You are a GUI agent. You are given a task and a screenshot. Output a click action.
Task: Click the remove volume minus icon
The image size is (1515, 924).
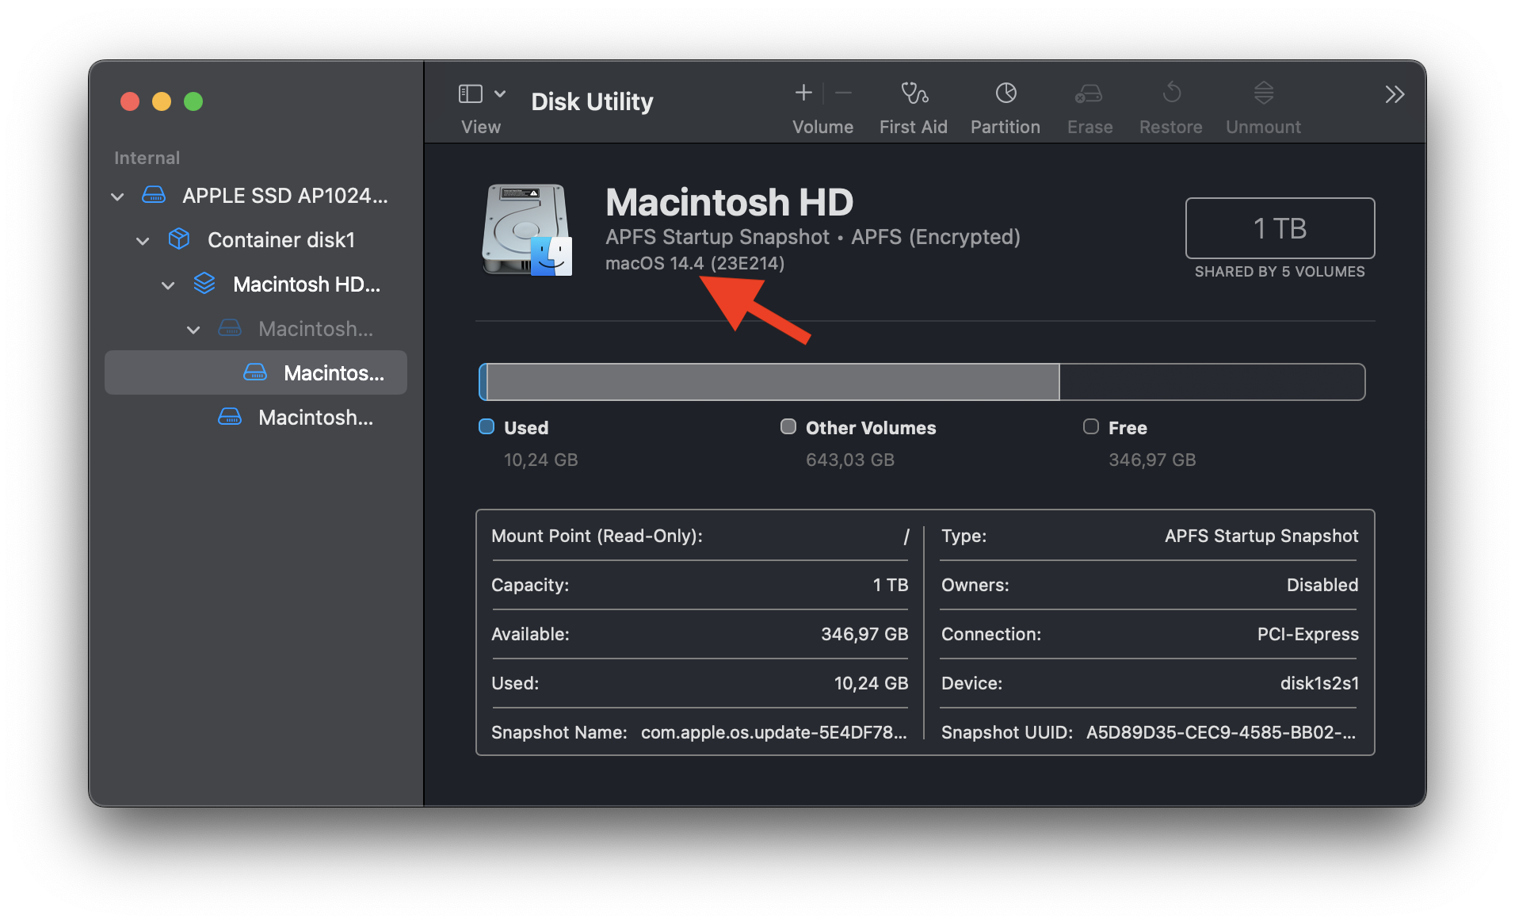[844, 94]
